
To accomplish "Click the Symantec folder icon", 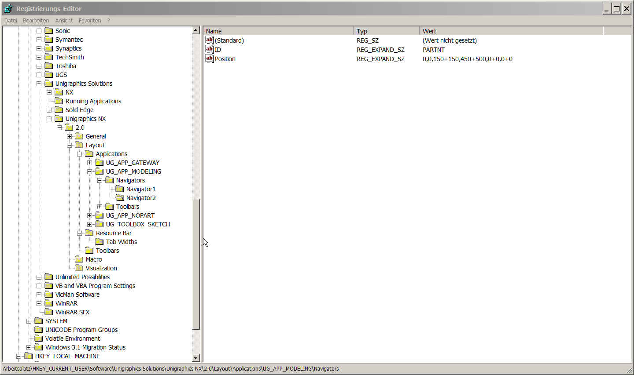I will point(49,40).
